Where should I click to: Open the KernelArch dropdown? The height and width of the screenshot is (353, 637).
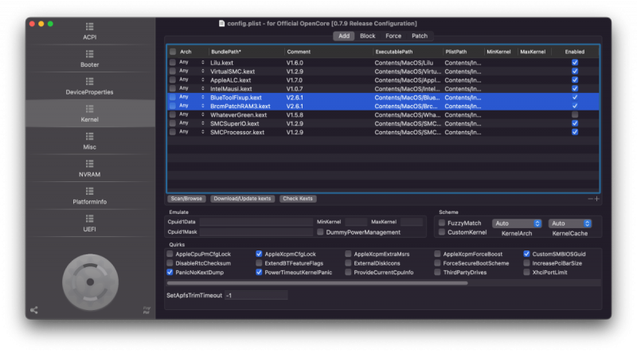[x=516, y=223]
